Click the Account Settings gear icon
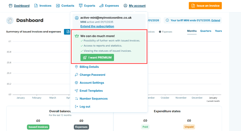 (x=76, y=83)
